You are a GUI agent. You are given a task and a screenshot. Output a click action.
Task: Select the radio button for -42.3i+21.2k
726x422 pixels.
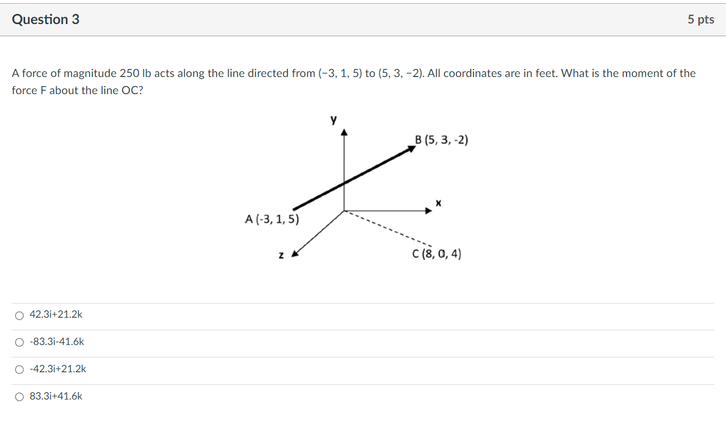click(x=19, y=369)
